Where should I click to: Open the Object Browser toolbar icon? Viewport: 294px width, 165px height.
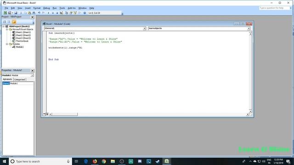click(75, 13)
